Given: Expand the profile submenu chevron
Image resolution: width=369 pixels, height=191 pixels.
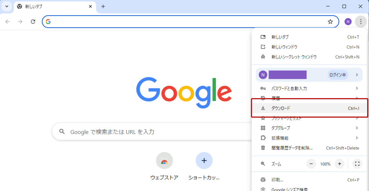Looking at the screenshot, I should (x=357, y=75).
